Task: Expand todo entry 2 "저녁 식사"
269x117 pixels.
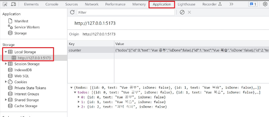Action: click(79, 106)
